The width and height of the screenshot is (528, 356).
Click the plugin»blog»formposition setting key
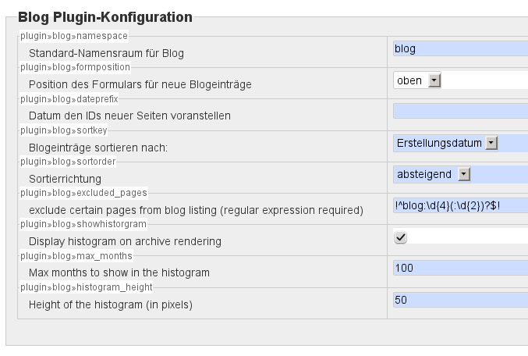click(75, 67)
